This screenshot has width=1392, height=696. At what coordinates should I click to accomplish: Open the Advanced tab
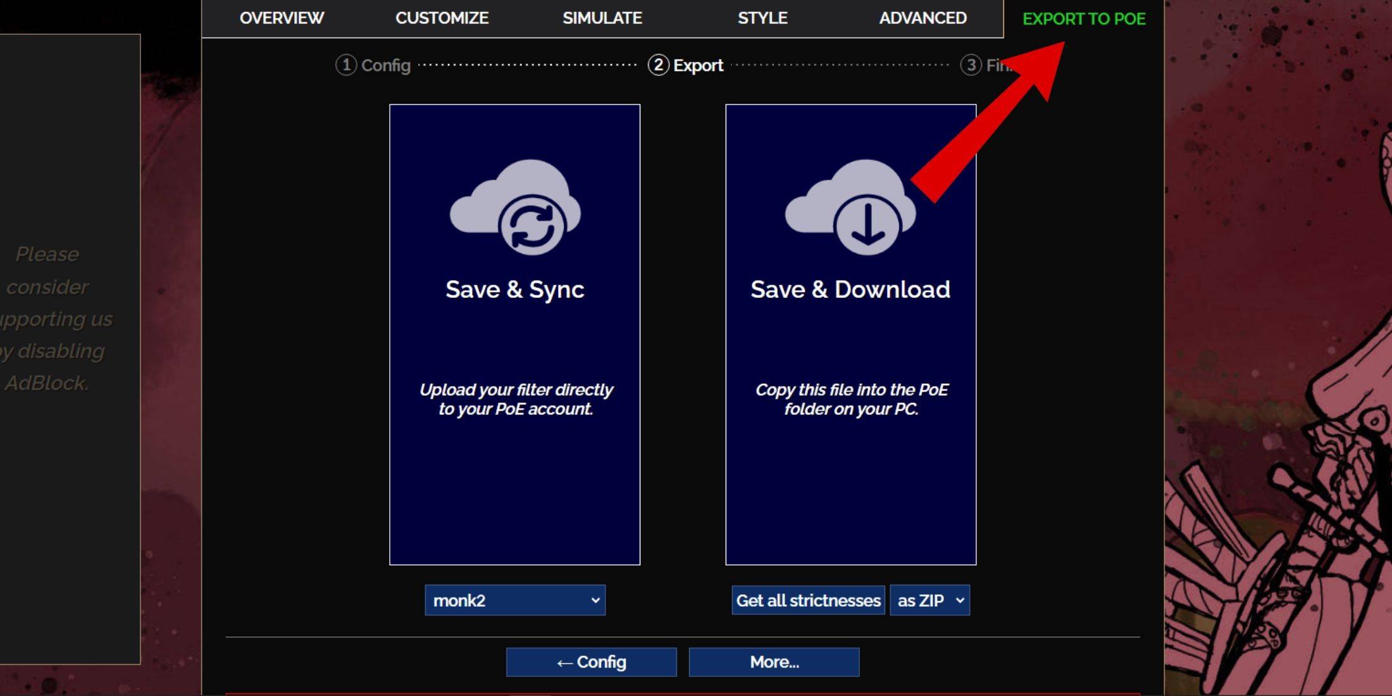pyautogui.click(x=923, y=18)
